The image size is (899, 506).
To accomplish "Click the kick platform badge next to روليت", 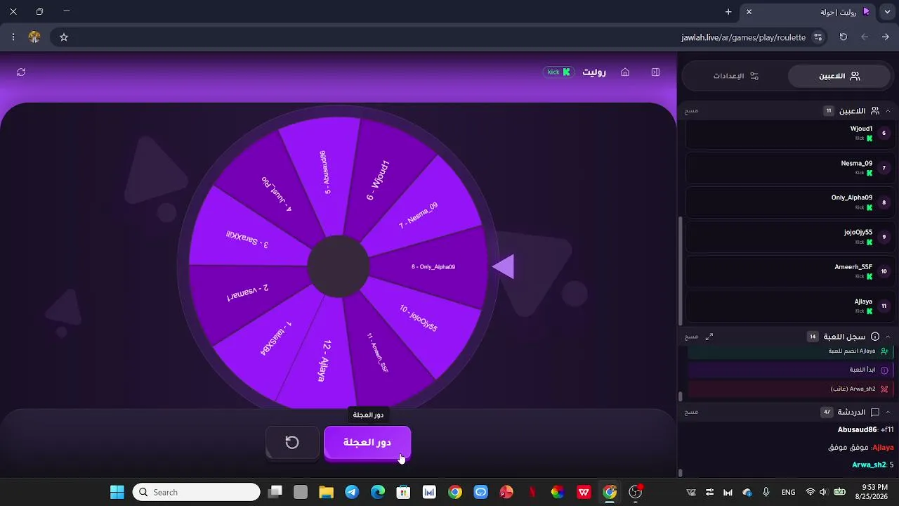I will pos(558,72).
